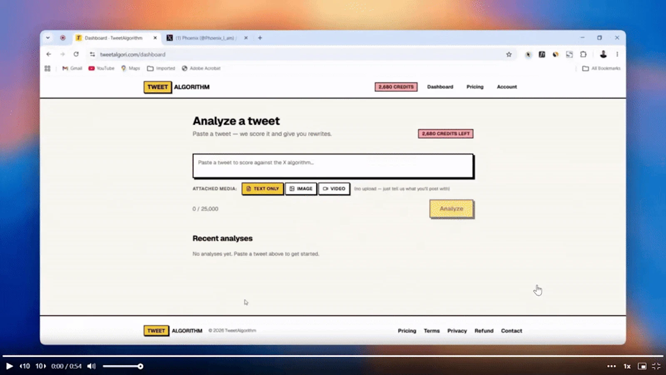Change the 1x playback speed
Image resolution: width=666 pixels, height=375 pixels.
627,366
